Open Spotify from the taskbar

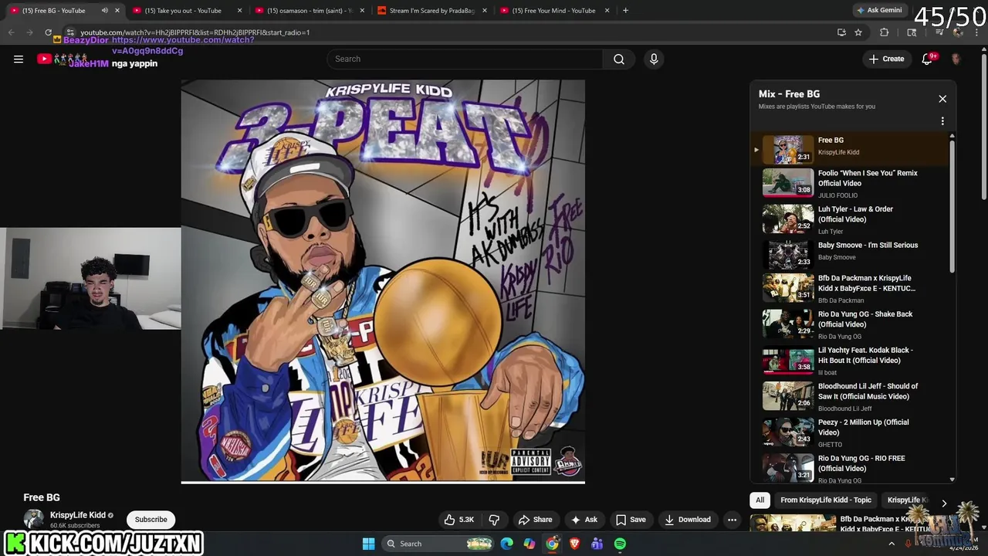pos(620,544)
